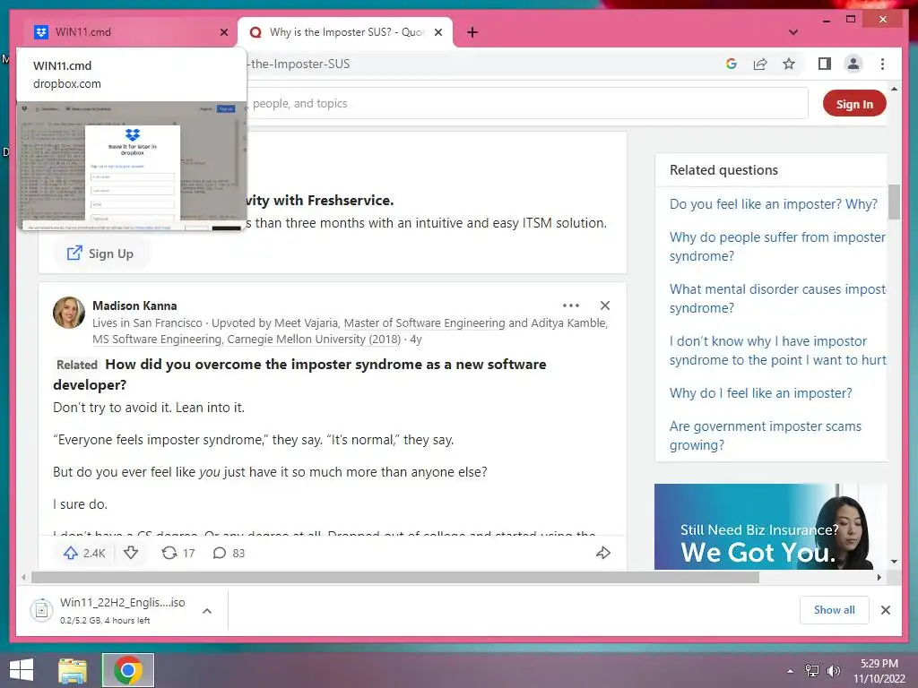Expand the tab search chevron

(793, 32)
